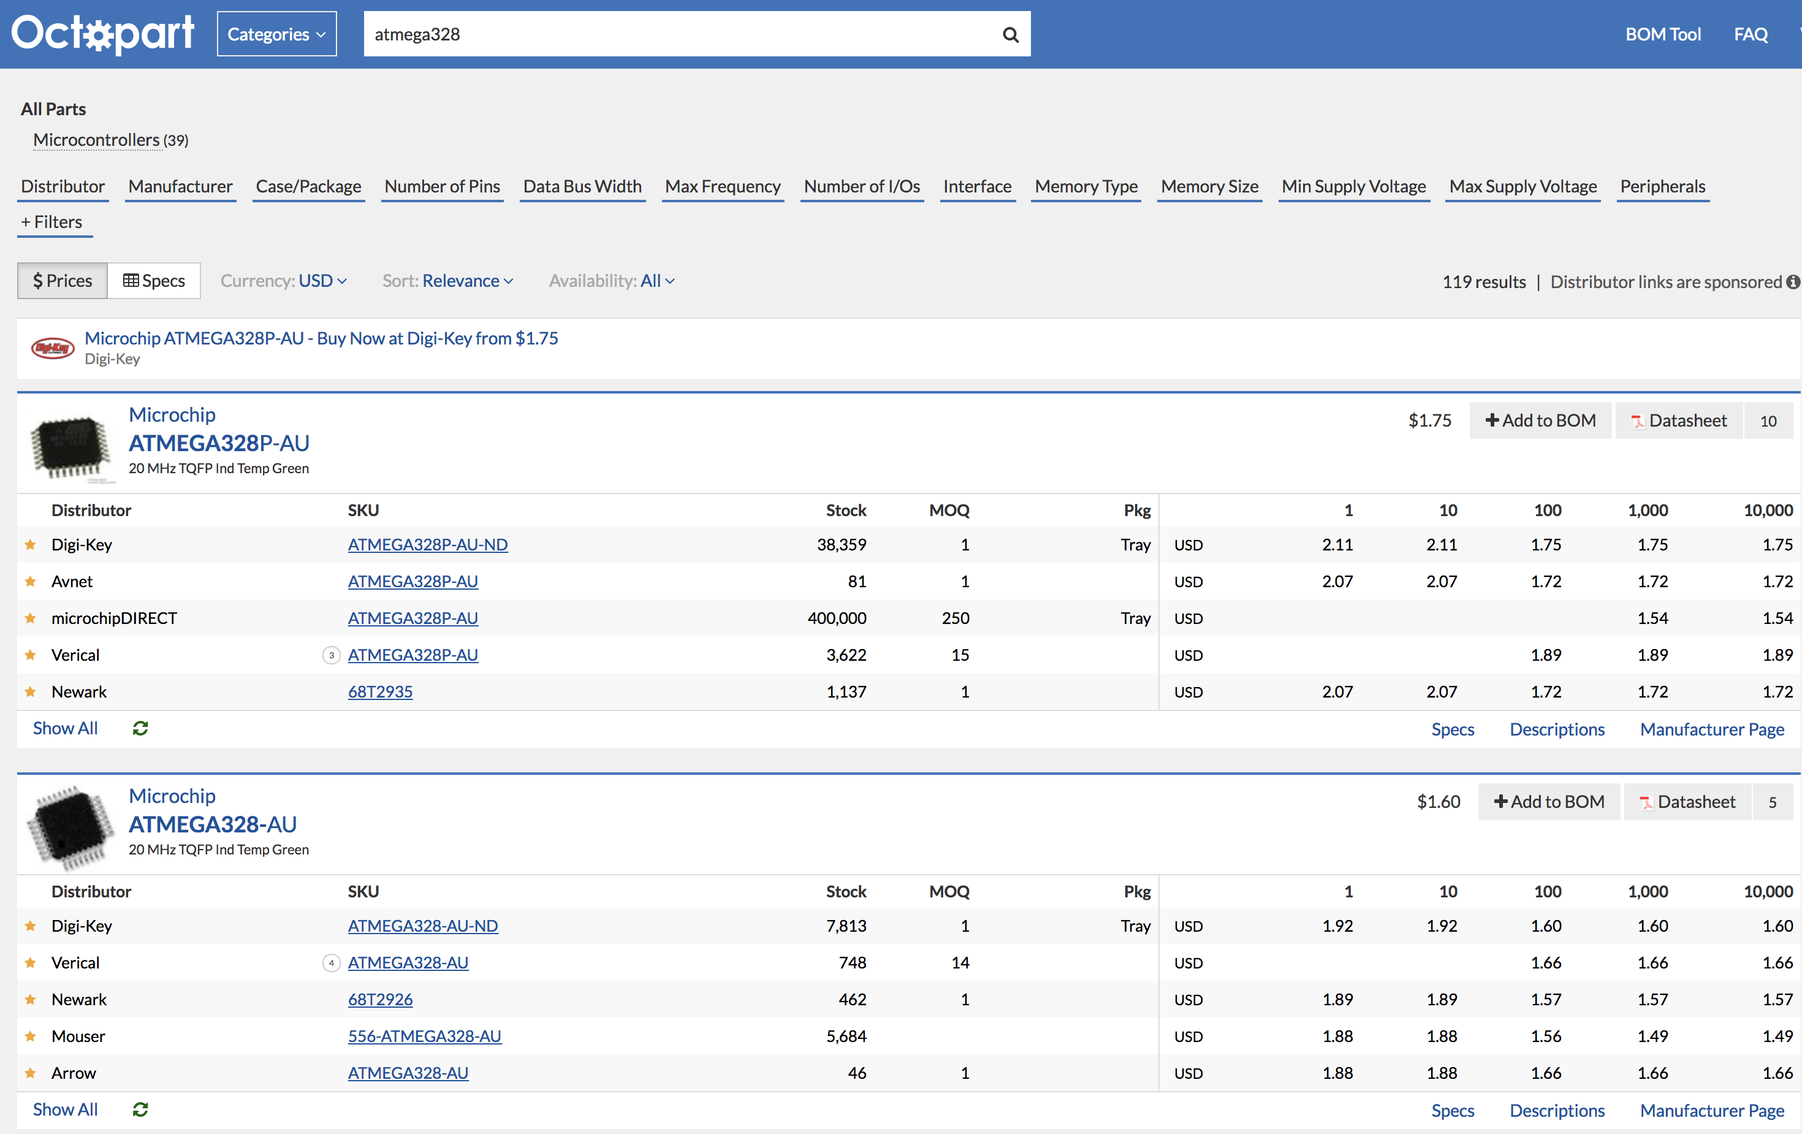Image resolution: width=1802 pixels, height=1134 pixels.
Task: Open the Manufacturer filter tab
Action: pos(180,186)
